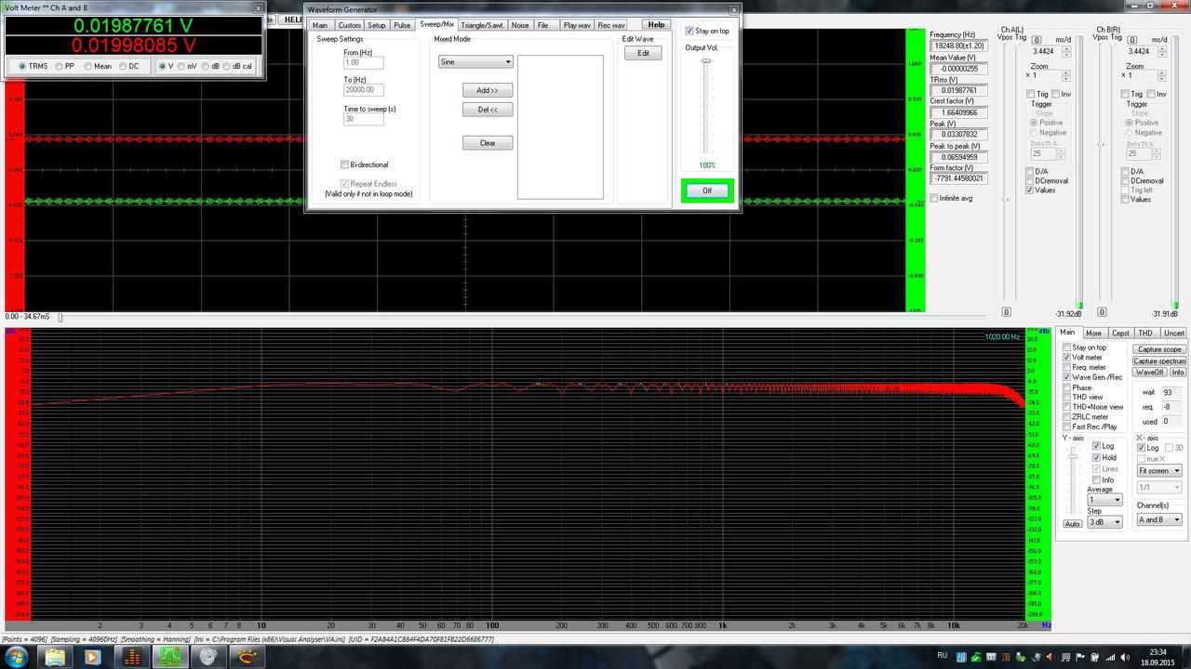Select the Mean radio in Volt Meter
1191x669 pixels.
tap(88, 66)
